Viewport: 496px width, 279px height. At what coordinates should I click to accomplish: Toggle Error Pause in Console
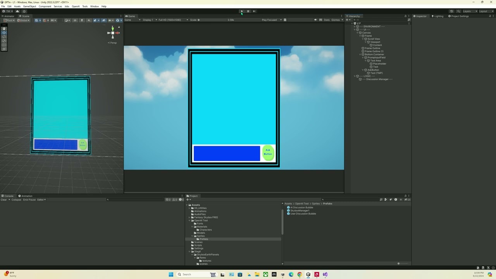[29, 200]
